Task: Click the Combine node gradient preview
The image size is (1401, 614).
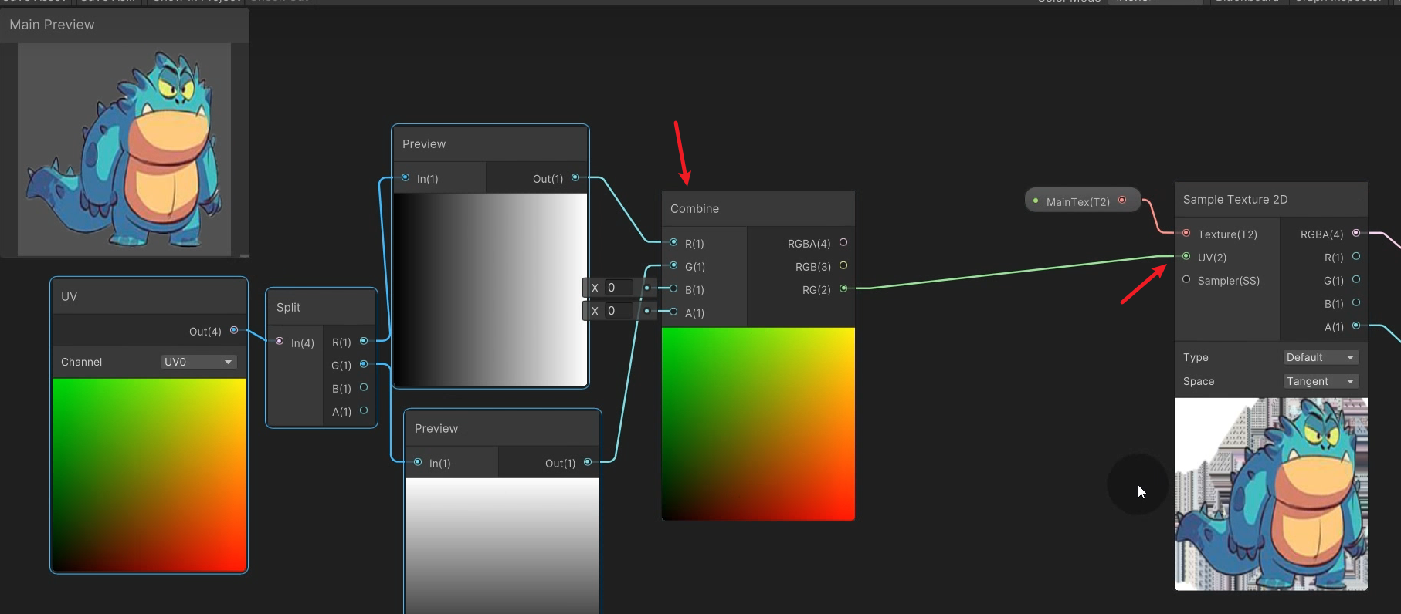Action: tap(758, 424)
